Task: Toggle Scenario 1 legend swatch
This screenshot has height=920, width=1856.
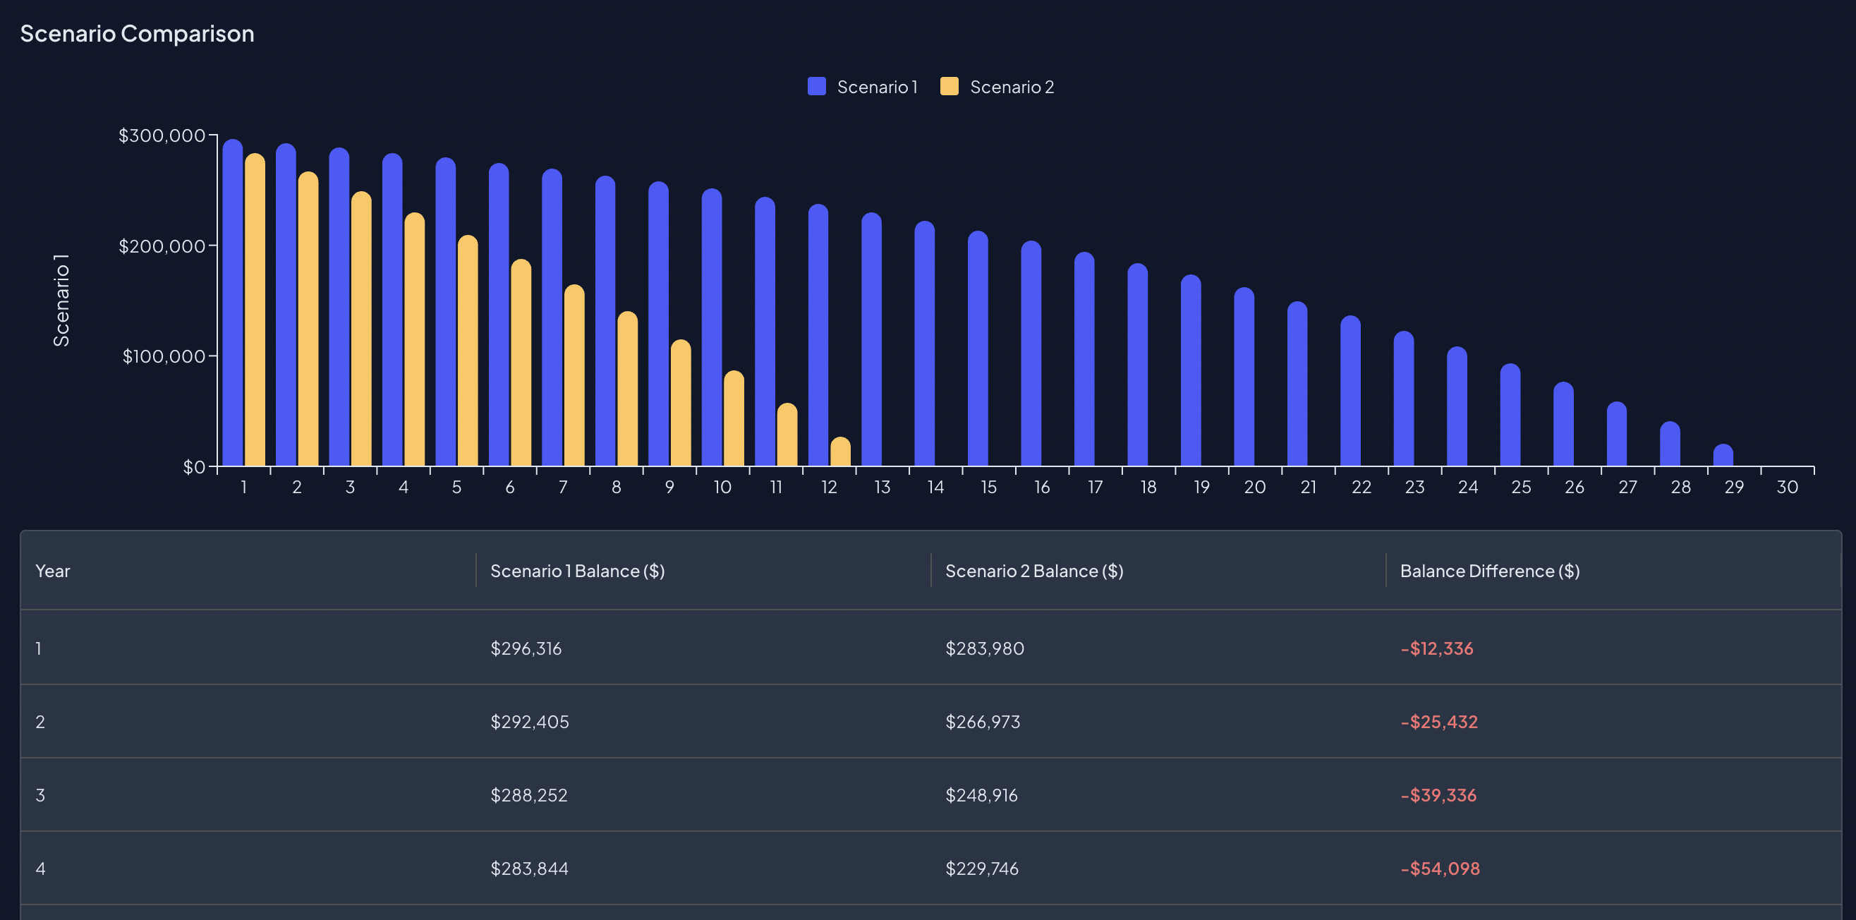Action: 816,87
